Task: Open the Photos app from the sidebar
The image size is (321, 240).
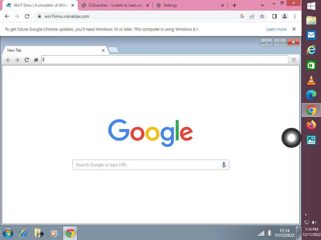Action: [x=311, y=140]
